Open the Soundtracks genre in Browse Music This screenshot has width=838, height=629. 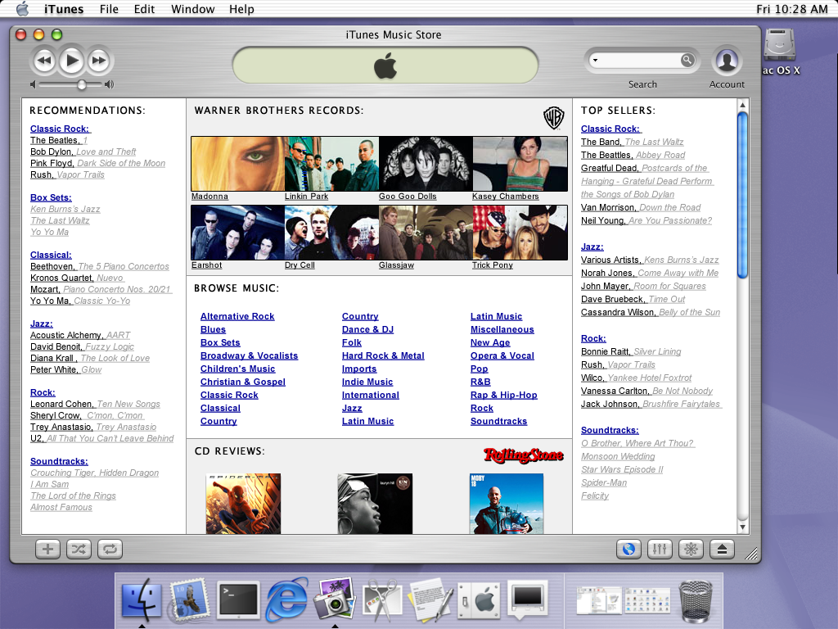(498, 422)
